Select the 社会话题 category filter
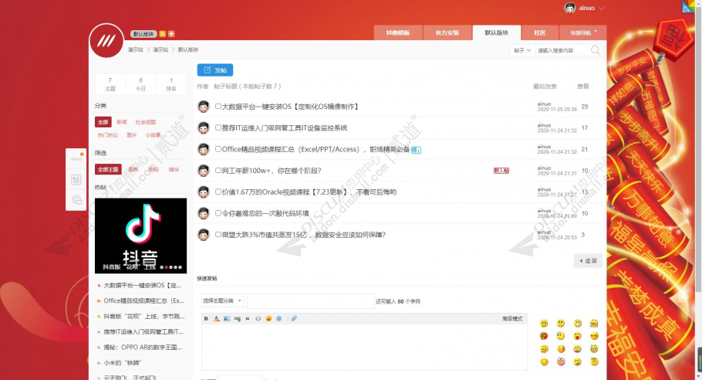 [x=146, y=122]
